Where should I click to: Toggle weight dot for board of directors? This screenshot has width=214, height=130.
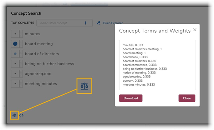coord(15,54)
